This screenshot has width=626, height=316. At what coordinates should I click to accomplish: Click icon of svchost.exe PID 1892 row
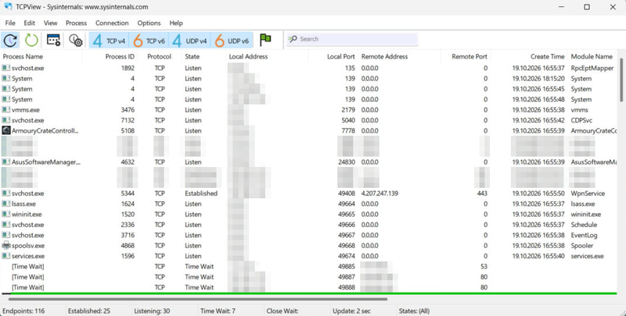(x=6, y=68)
